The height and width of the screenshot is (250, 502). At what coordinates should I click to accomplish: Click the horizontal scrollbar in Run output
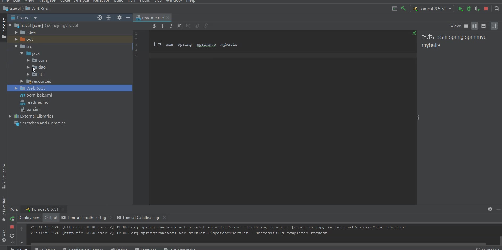pos(258,244)
